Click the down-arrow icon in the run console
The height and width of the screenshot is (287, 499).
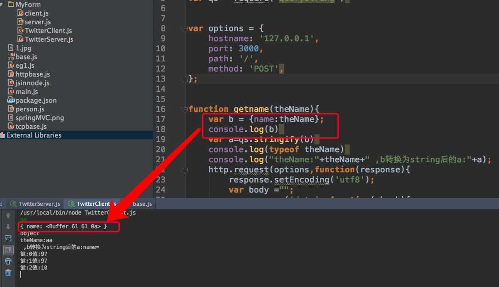pyautogui.click(x=8, y=226)
